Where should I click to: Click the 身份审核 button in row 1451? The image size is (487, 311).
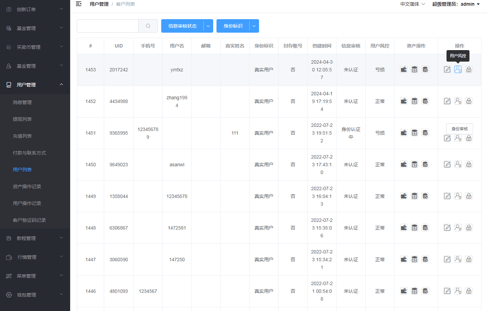click(x=459, y=129)
